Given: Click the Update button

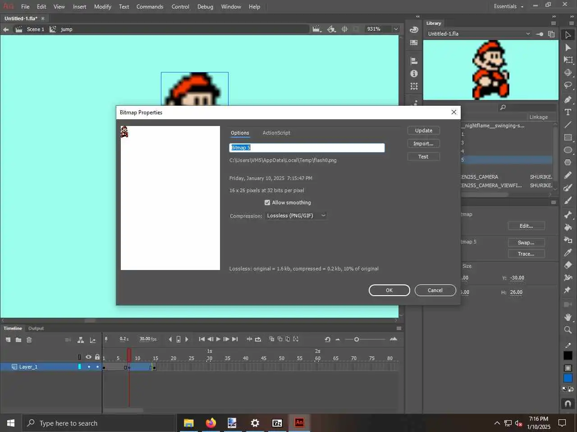Looking at the screenshot, I should click(x=424, y=130).
